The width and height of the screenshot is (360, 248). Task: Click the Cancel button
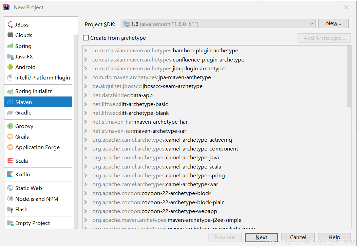[298, 237]
